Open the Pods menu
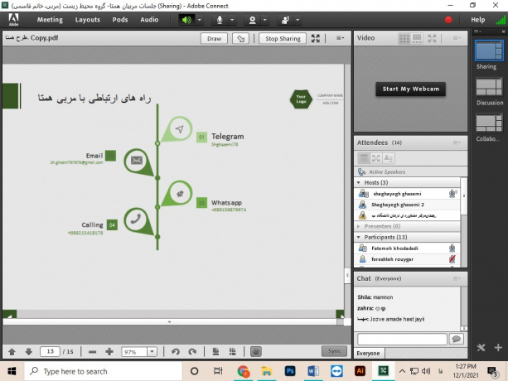 click(x=120, y=20)
